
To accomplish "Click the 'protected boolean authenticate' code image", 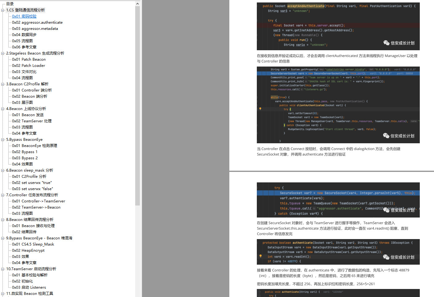I will 338,252.
